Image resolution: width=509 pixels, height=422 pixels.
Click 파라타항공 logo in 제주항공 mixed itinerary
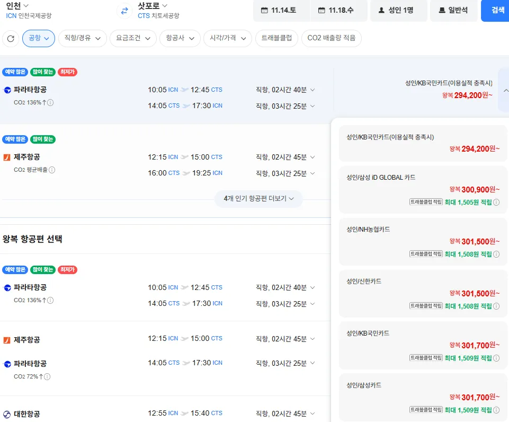(7, 364)
